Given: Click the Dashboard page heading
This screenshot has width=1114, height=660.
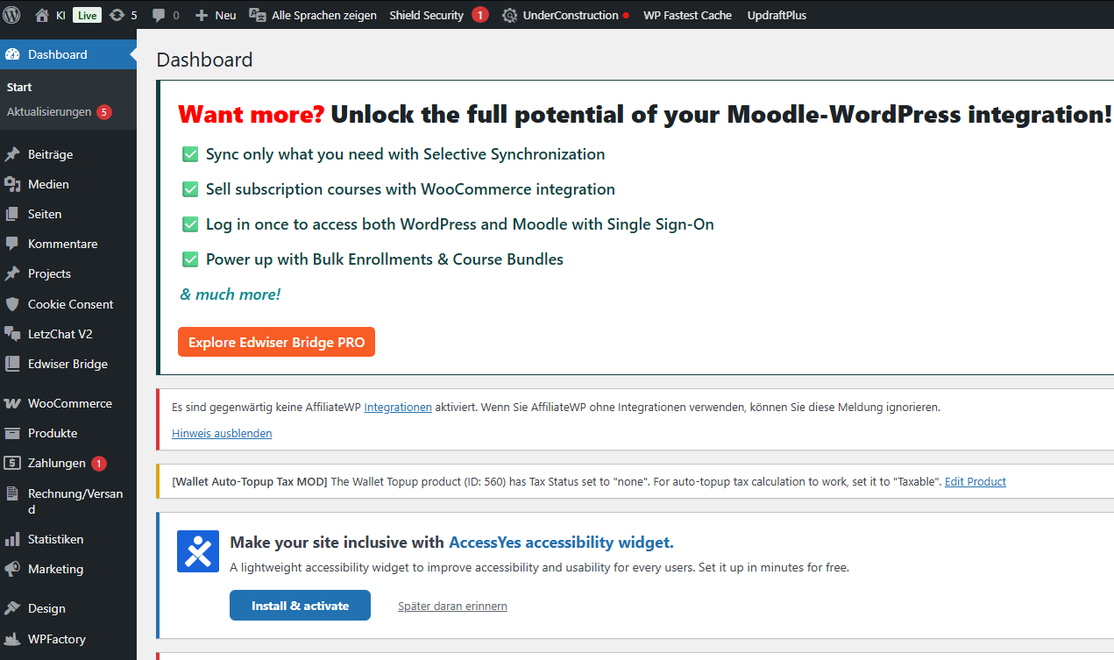Looking at the screenshot, I should [204, 60].
